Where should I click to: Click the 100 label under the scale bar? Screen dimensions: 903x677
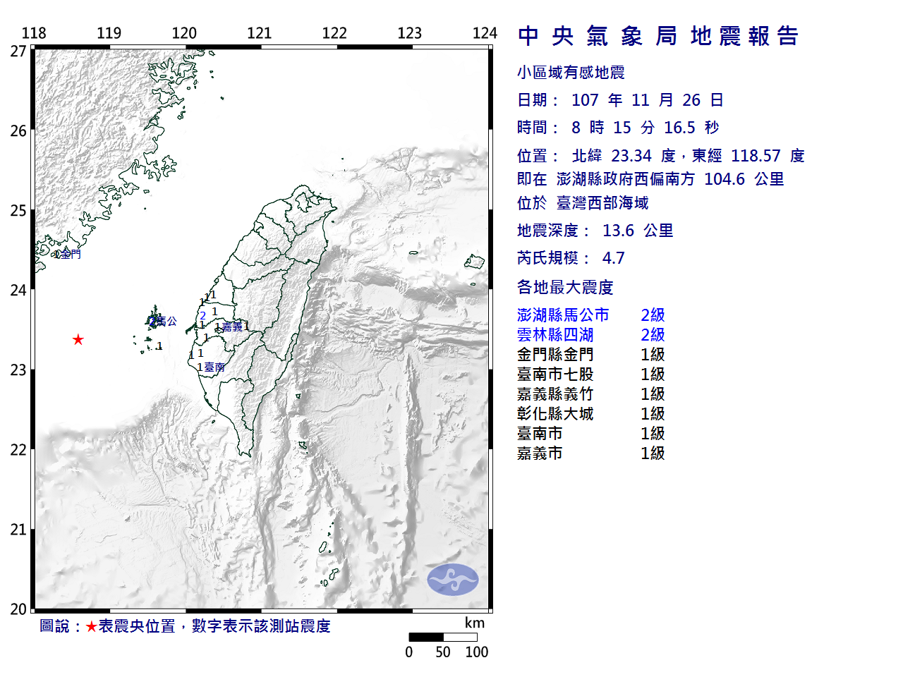[x=477, y=652]
